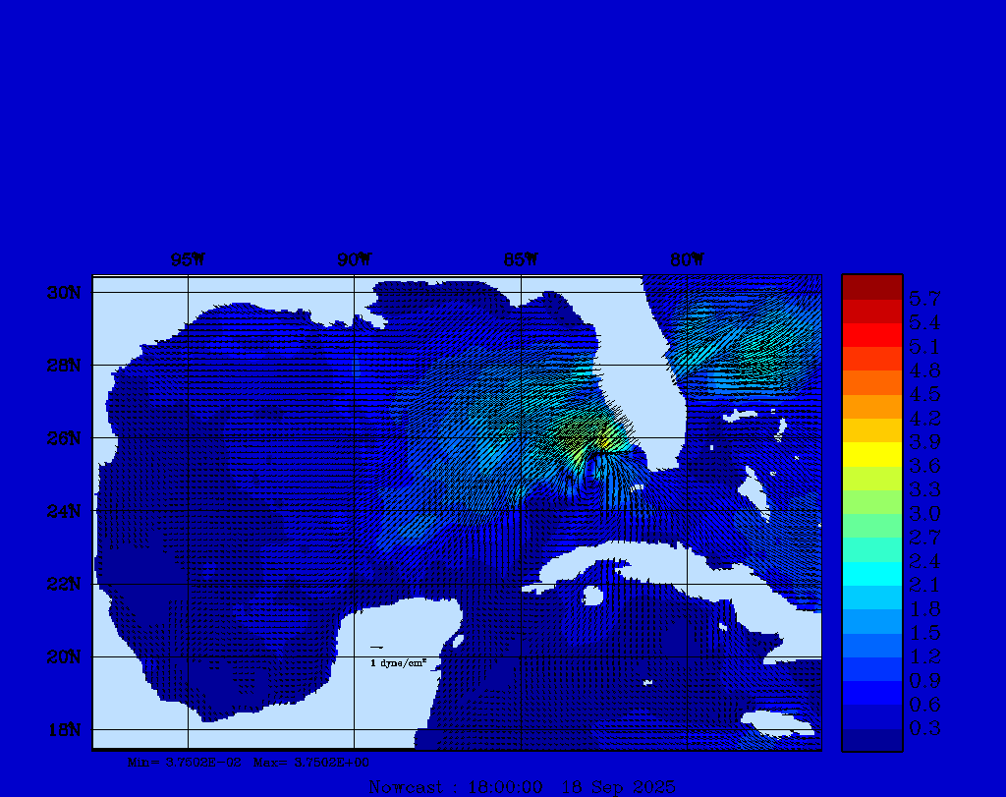This screenshot has height=797, width=1006.
Task: Click the dark red swatch atop the color bar
Action: [x=871, y=287]
